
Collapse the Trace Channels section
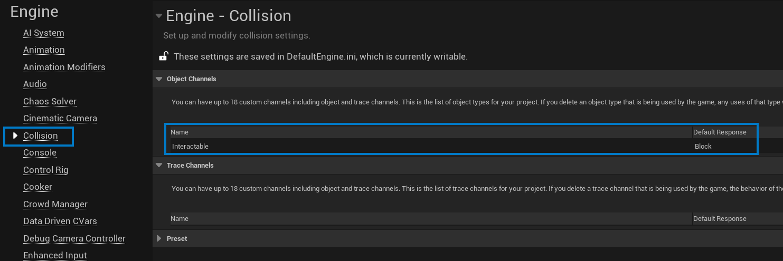(158, 165)
